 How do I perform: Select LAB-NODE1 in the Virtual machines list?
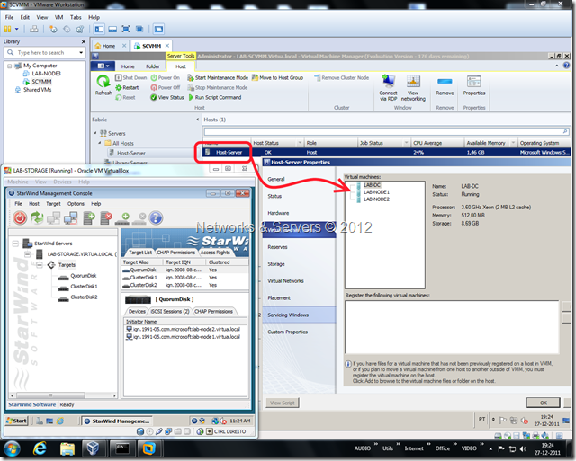click(376, 192)
